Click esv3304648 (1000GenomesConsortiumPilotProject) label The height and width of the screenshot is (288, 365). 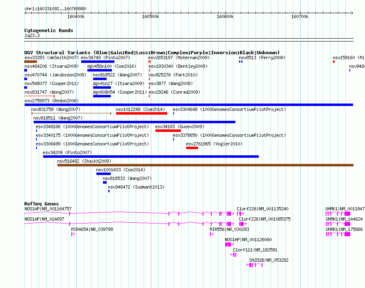[229, 109]
